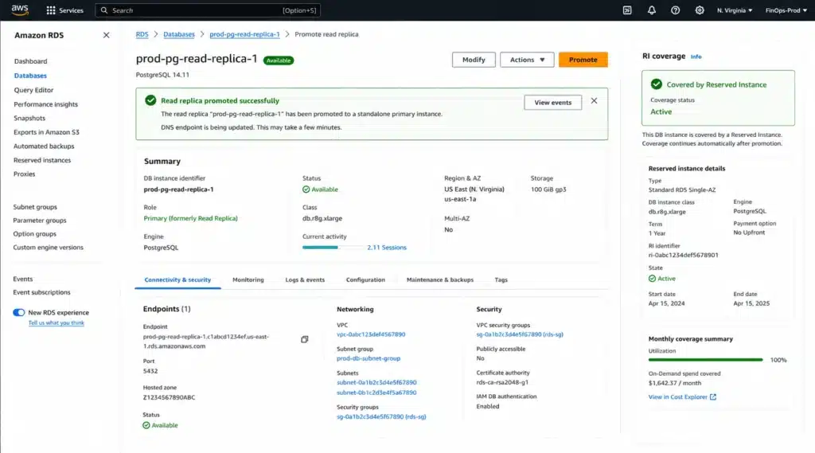This screenshot has width=815, height=453.
Task: Click the external link icon beside Cost Explorer
Action: point(713,396)
